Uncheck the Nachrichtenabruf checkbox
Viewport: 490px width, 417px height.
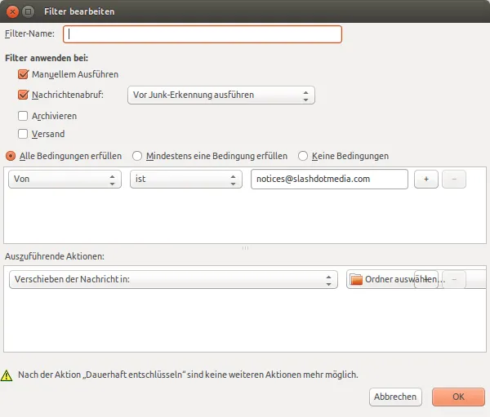(x=23, y=95)
